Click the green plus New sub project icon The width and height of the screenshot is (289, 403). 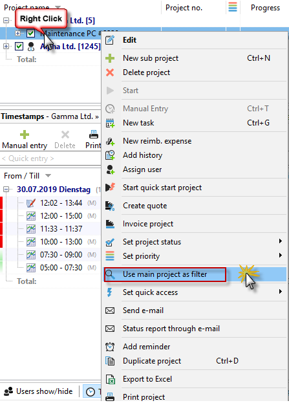(x=110, y=58)
